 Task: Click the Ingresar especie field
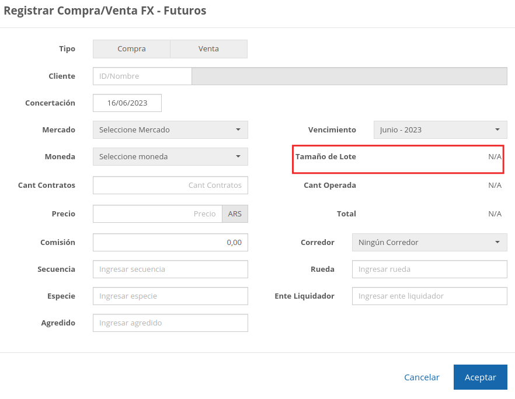click(x=170, y=296)
